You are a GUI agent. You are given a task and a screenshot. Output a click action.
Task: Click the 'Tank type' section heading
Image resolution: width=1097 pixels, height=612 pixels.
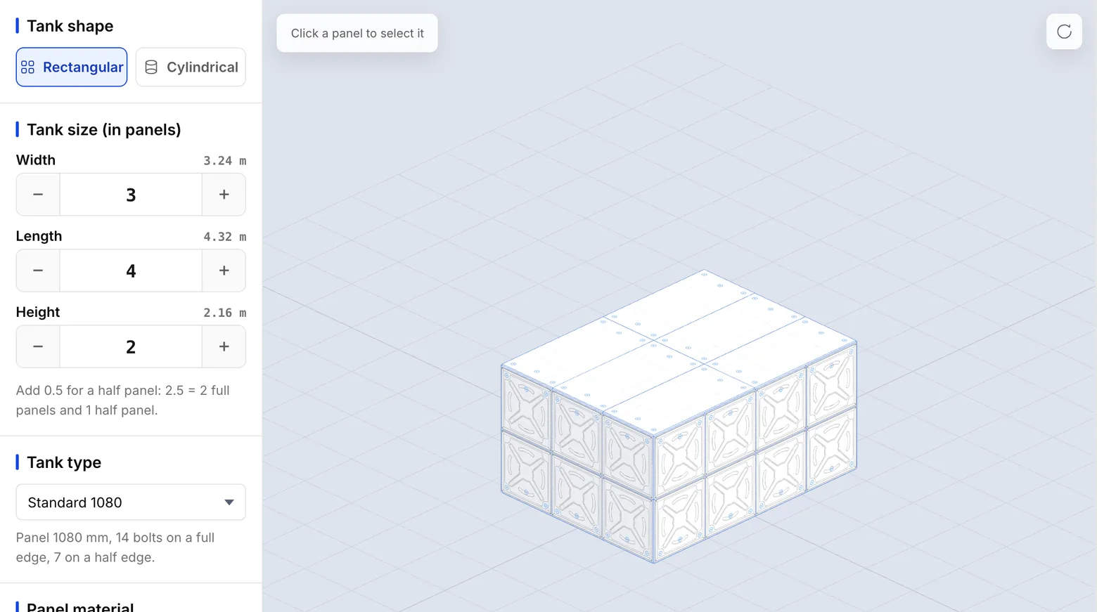64,462
